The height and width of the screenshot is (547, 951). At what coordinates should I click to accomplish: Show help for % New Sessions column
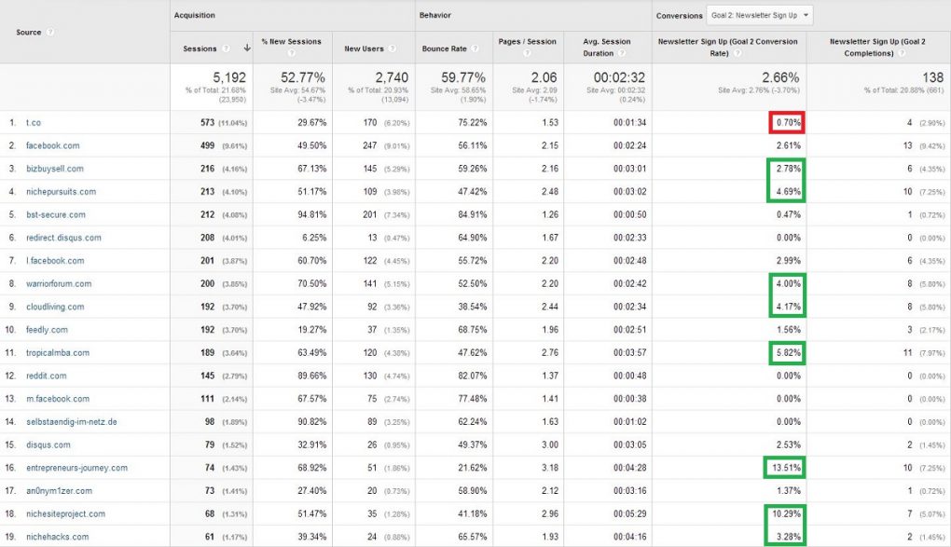[291, 53]
